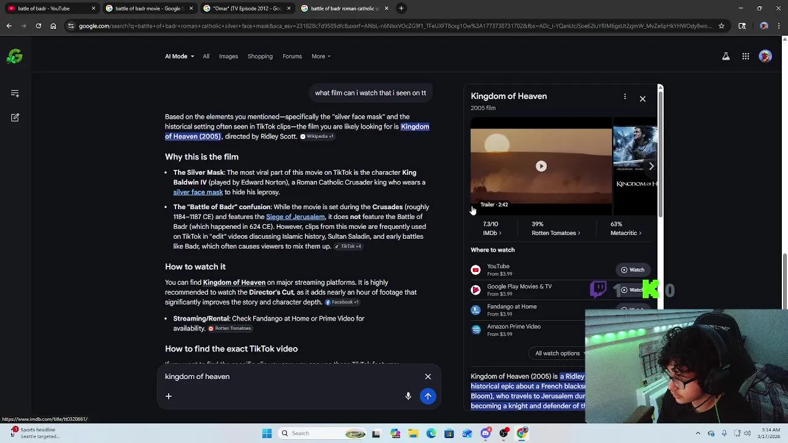Open the AI Mode dropdown
Screen dimensions: 788x443
[179, 57]
